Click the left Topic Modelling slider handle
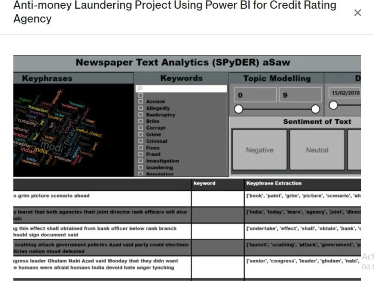Viewport: 374px width, 281px height. [239, 109]
